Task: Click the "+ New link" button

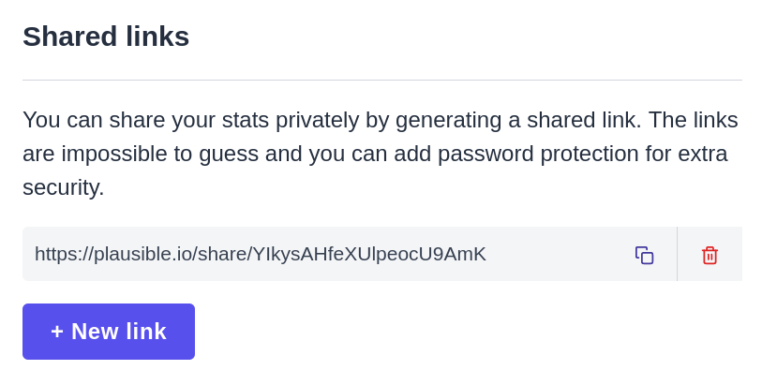Action: (109, 332)
